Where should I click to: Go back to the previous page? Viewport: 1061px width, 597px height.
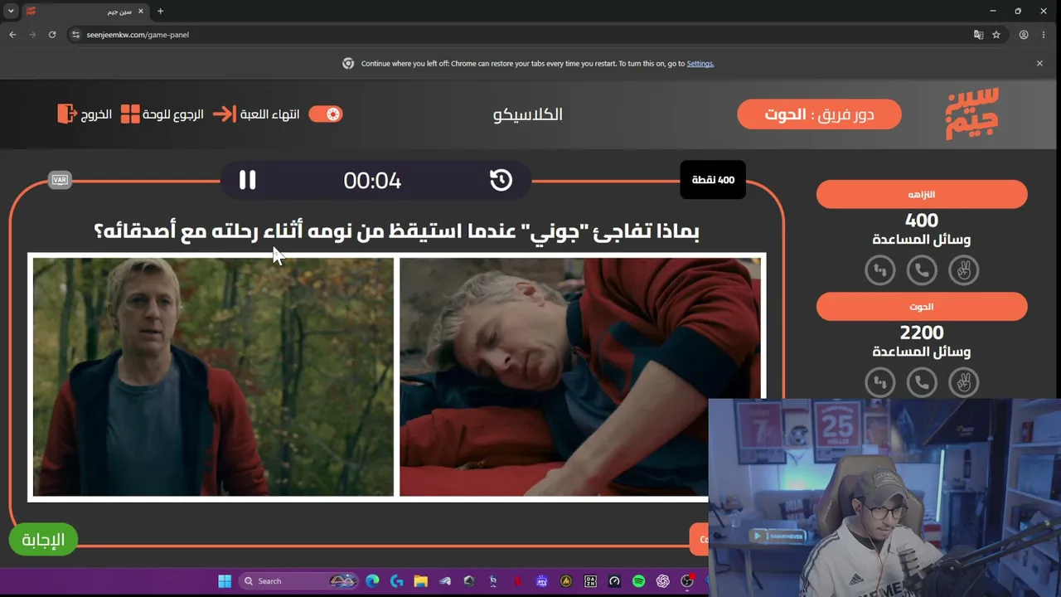[x=12, y=35]
